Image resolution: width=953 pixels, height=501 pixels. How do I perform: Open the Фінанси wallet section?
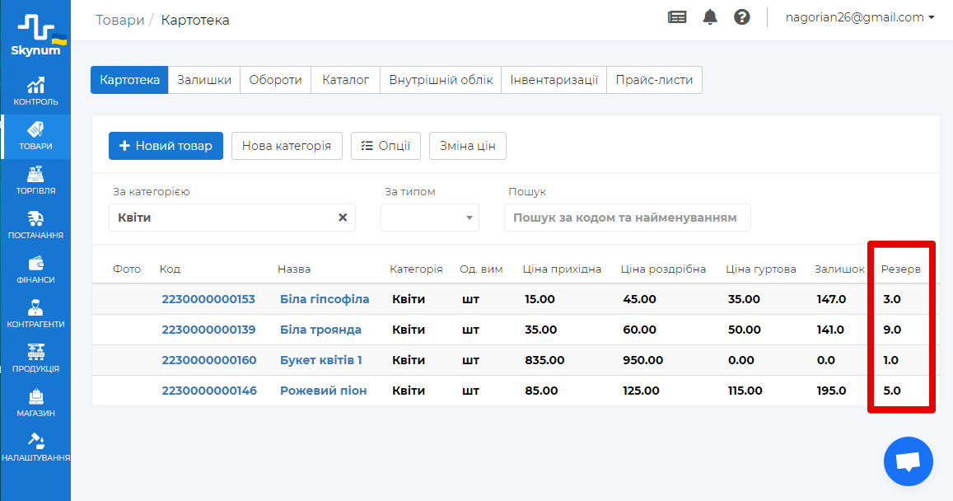point(35,269)
